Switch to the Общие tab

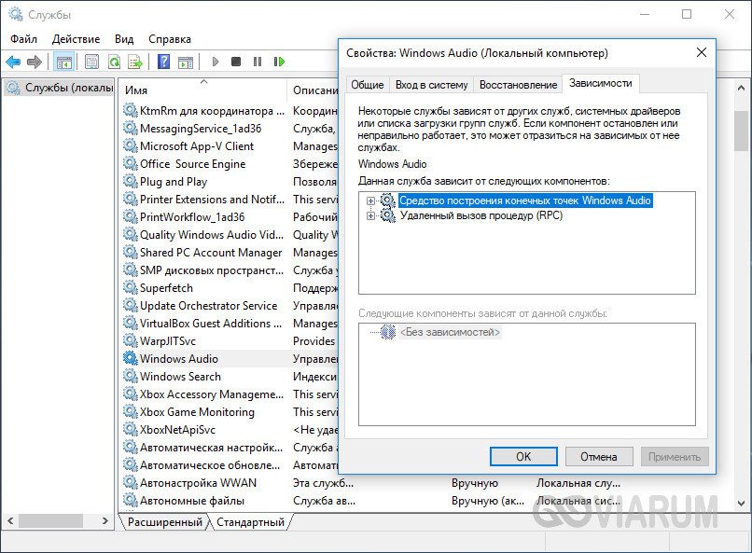click(368, 85)
